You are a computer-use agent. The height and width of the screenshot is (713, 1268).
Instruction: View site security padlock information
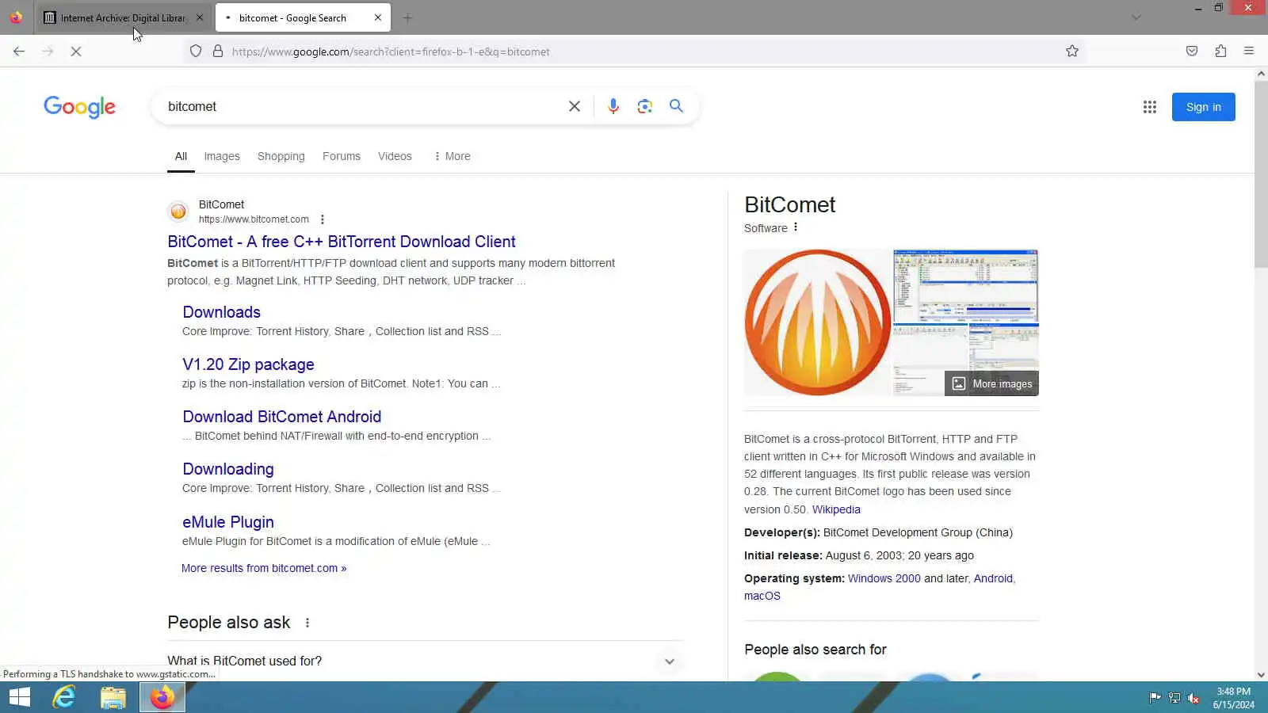[218, 51]
